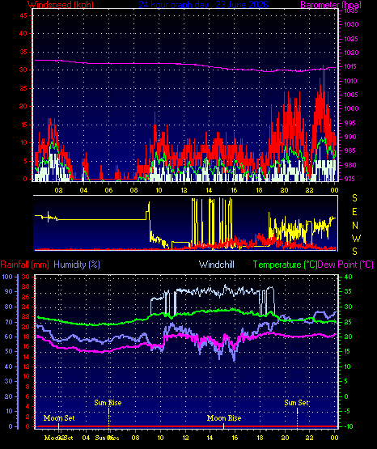Click the 45 windspeed scale value
The image size is (377, 449).
pyautogui.click(x=23, y=15)
